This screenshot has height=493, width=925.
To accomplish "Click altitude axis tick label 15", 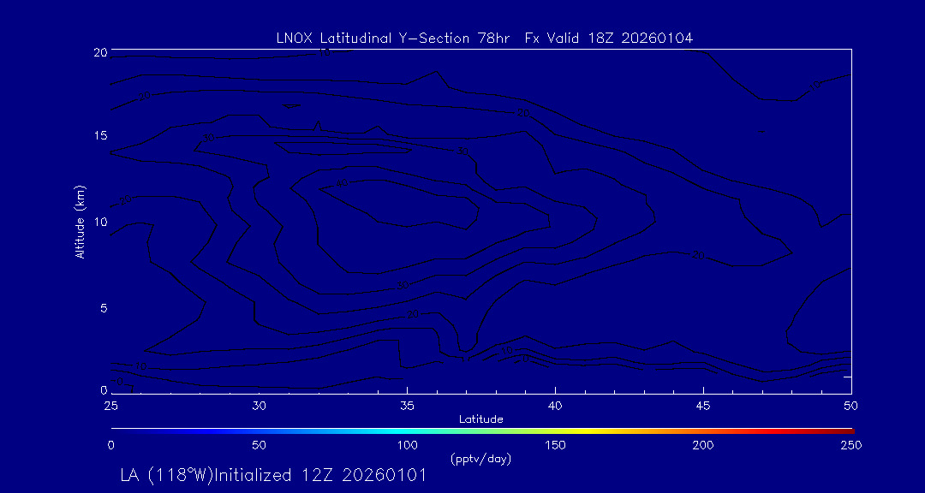I will [101, 135].
